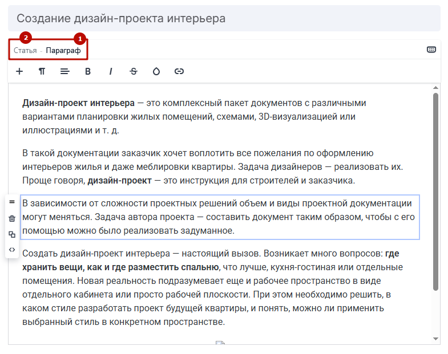This screenshot has width=448, height=354.
Task: Delete the block with trash icon
Action: point(12,218)
